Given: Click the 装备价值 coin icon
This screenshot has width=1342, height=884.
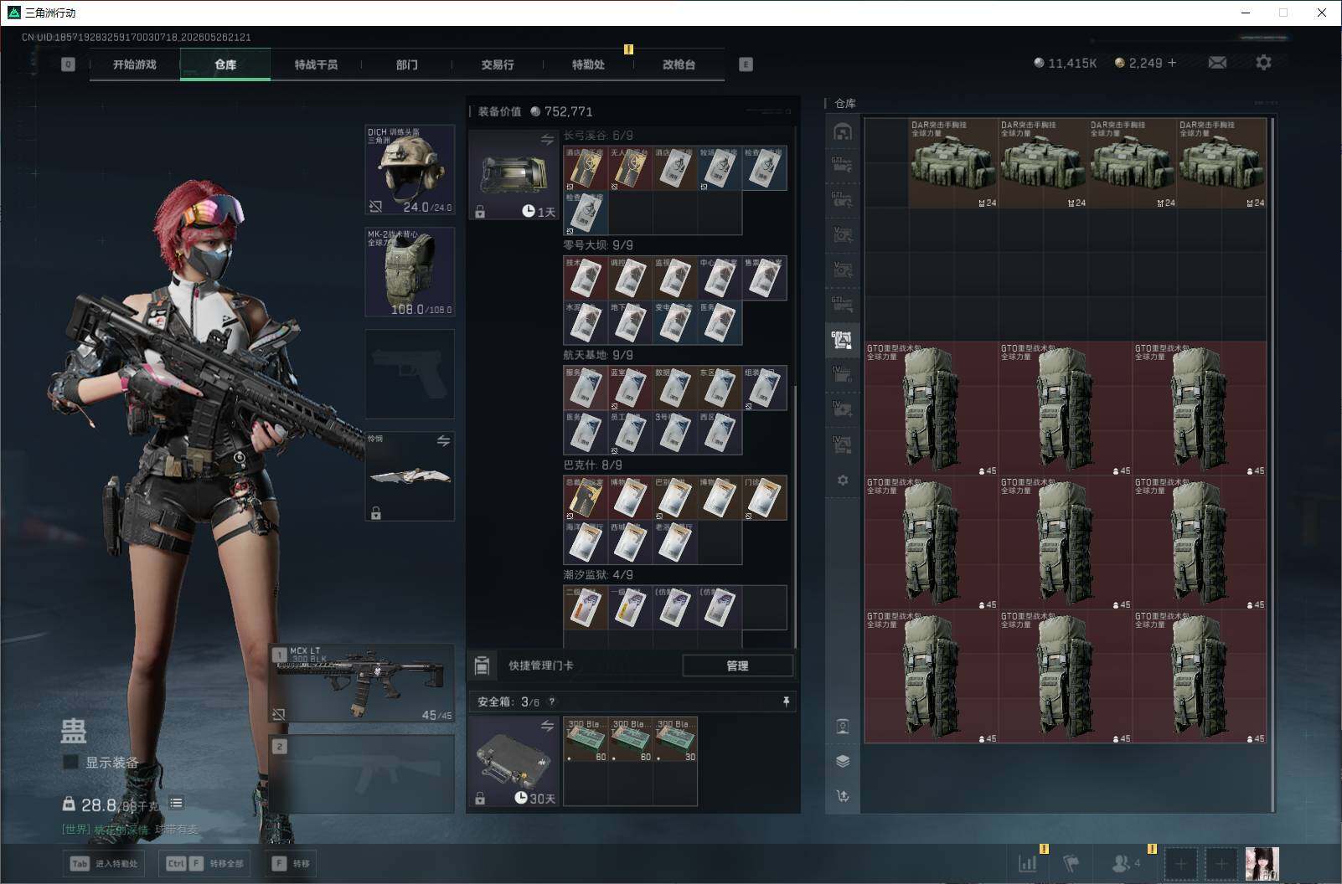Looking at the screenshot, I should (x=535, y=111).
